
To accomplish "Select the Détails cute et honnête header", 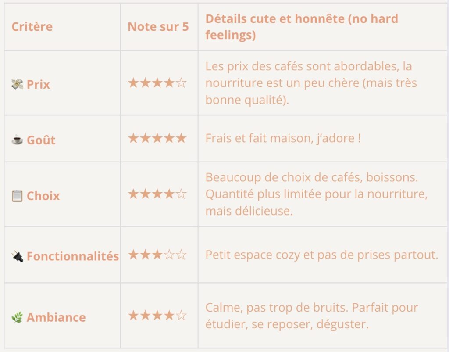I will click(x=302, y=27).
